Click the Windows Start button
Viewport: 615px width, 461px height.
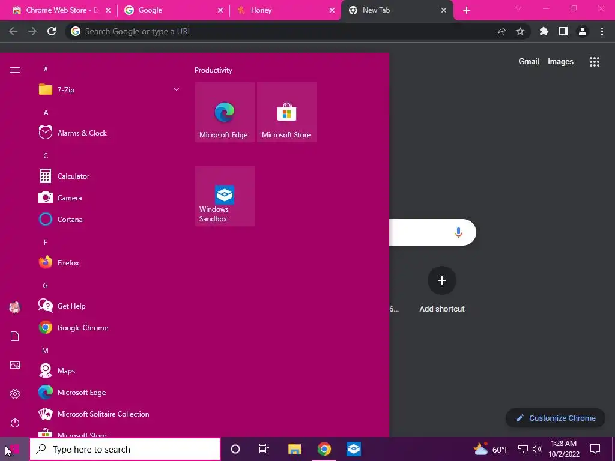14,449
